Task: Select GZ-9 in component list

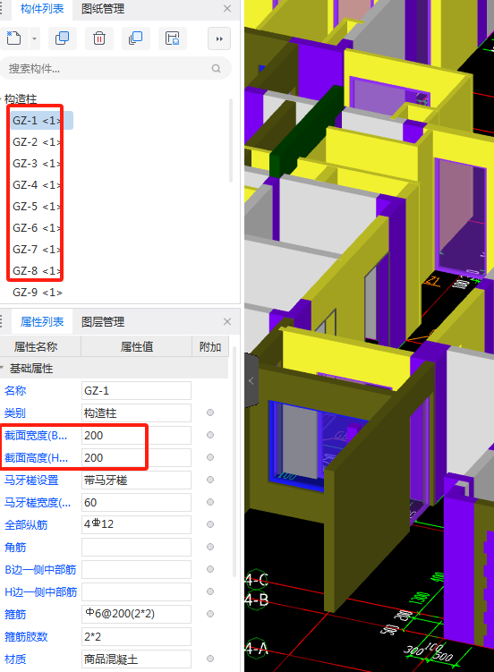Action: (x=38, y=293)
